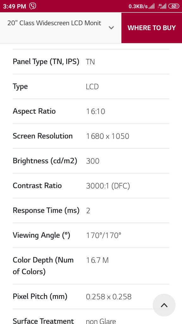Tap the Viewing Angle 170°/170° value
This screenshot has width=182, height=324.
coord(104,235)
